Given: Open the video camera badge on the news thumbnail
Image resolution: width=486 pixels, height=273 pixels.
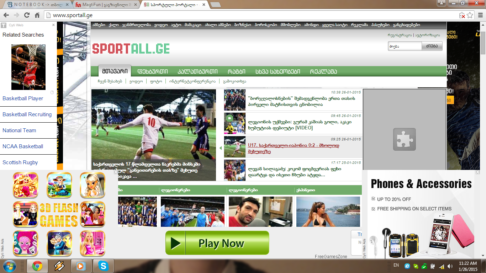Looking at the screenshot, I should coord(229,118).
